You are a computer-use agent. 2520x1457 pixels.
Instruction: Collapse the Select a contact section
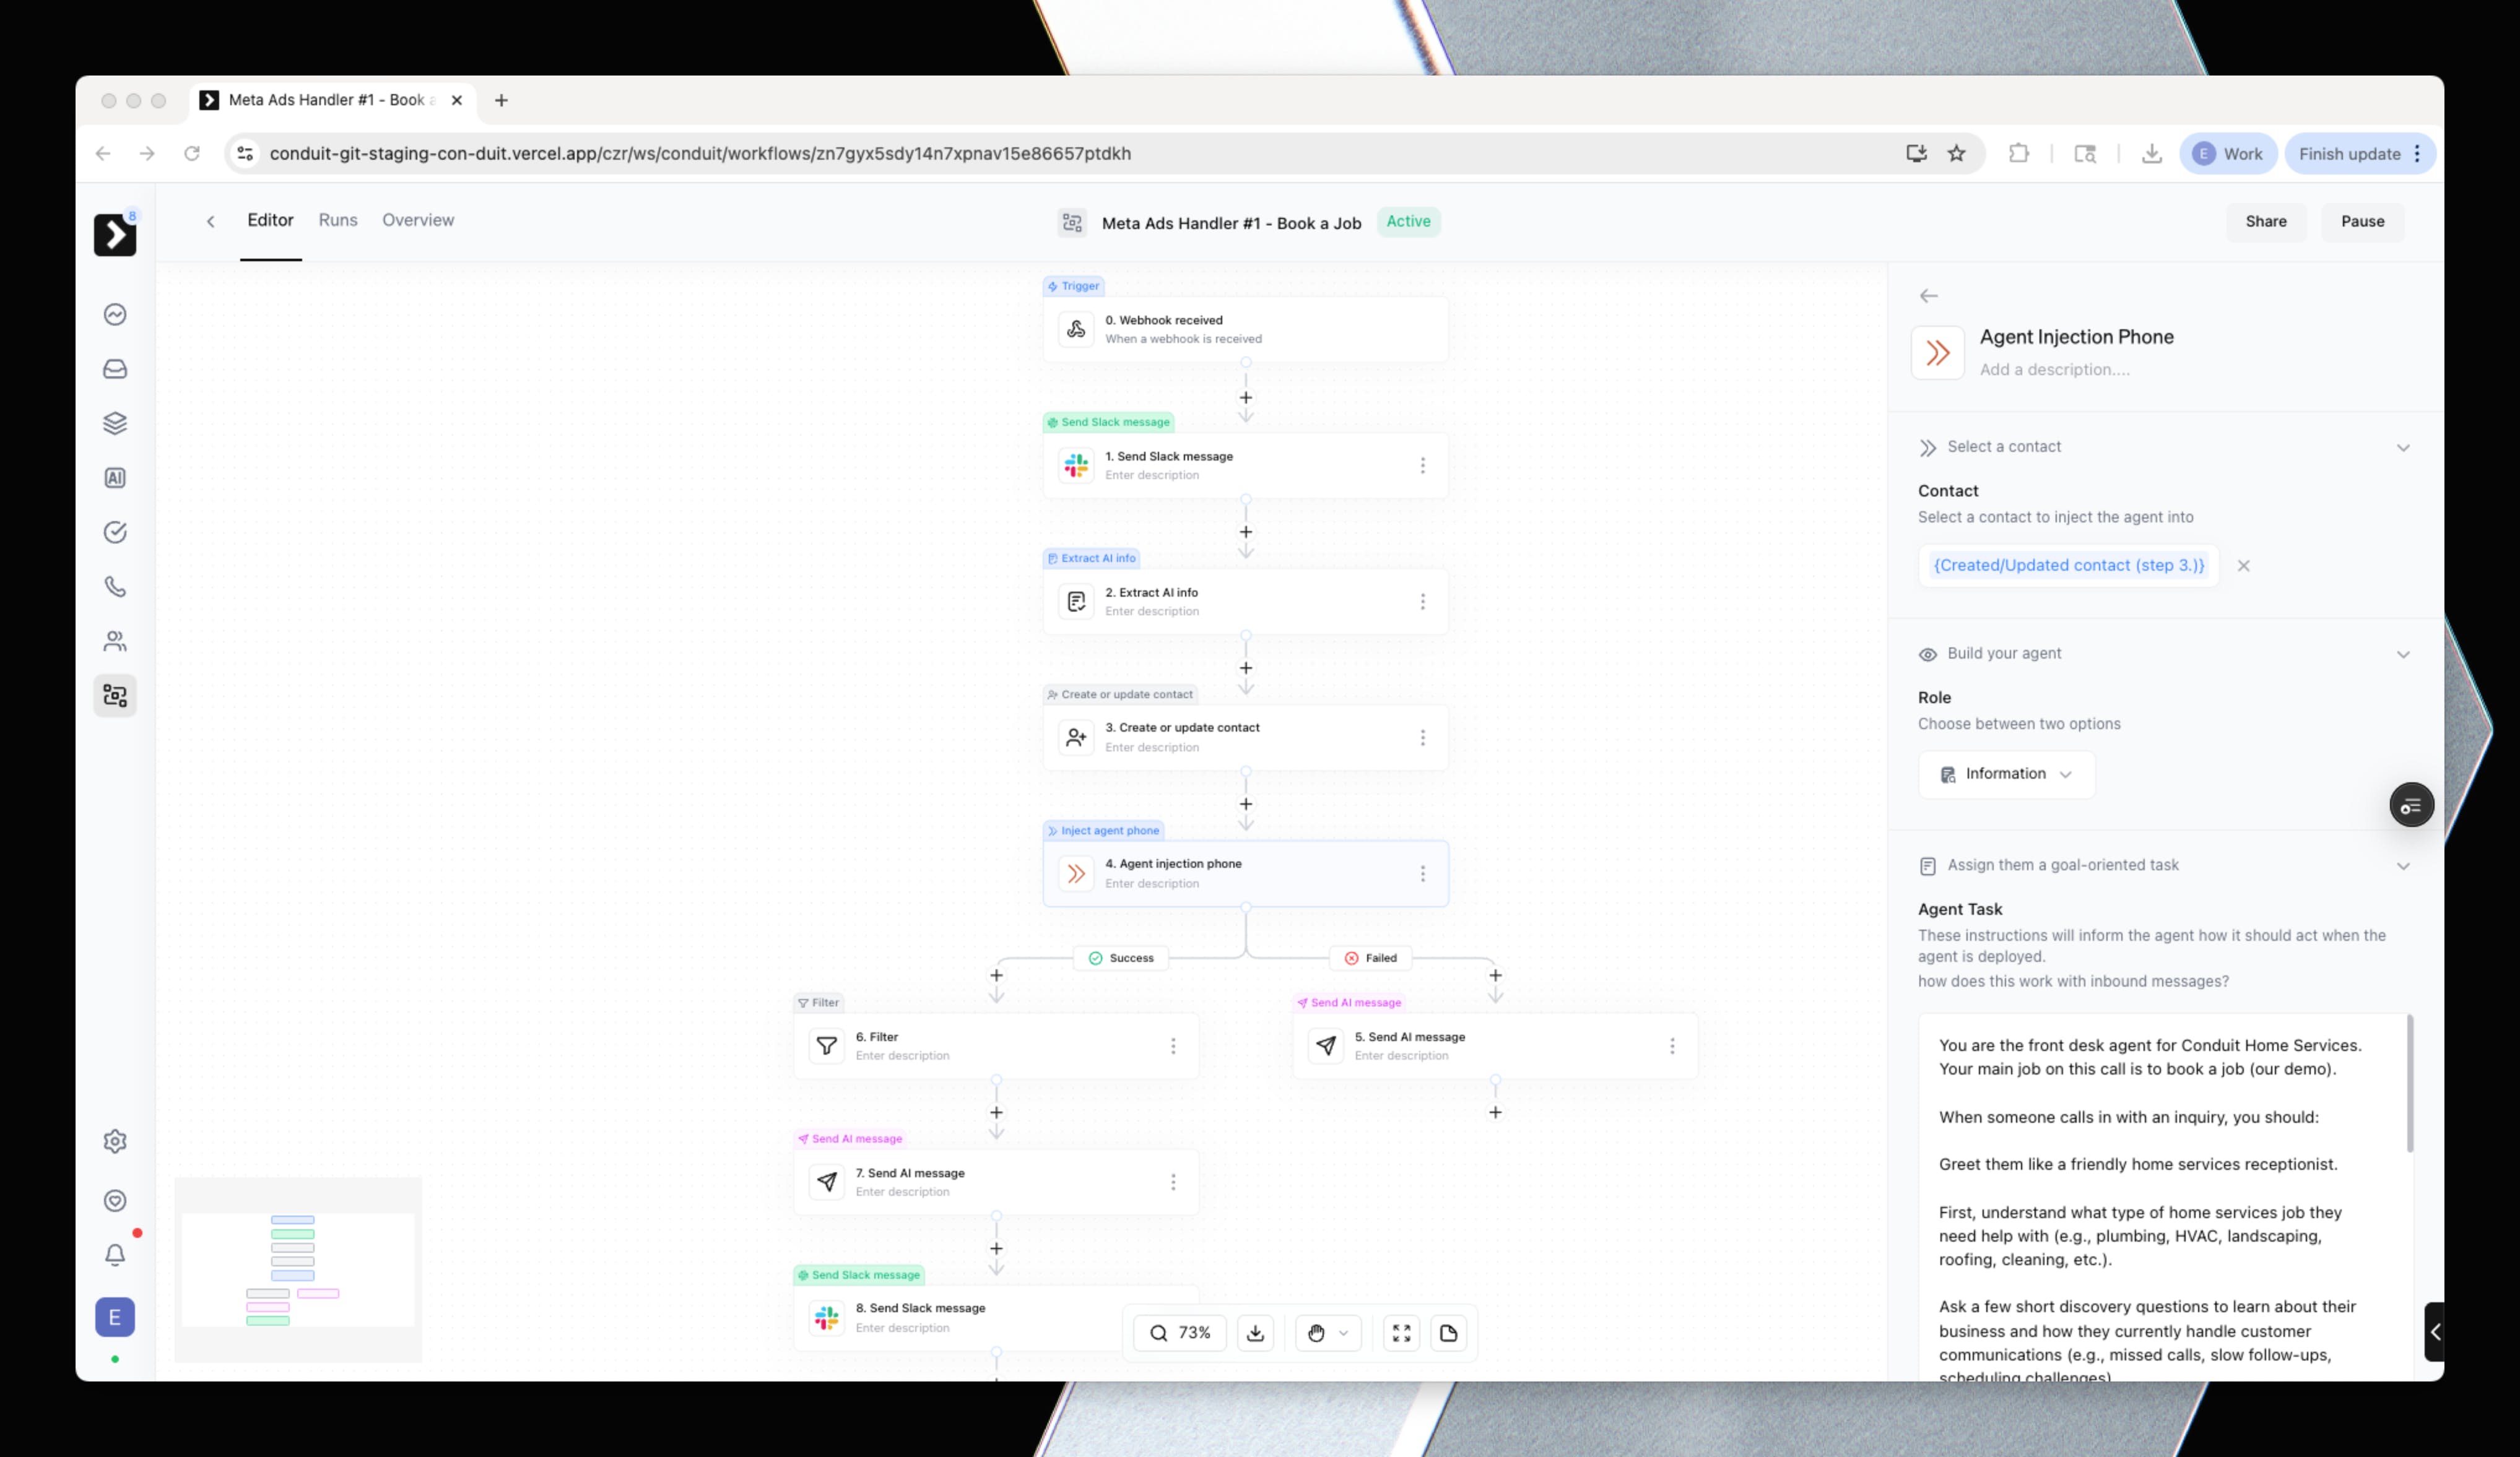pos(2402,447)
